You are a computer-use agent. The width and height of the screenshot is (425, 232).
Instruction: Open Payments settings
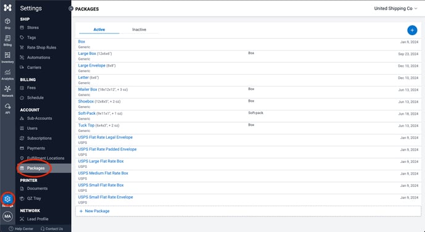click(36, 148)
